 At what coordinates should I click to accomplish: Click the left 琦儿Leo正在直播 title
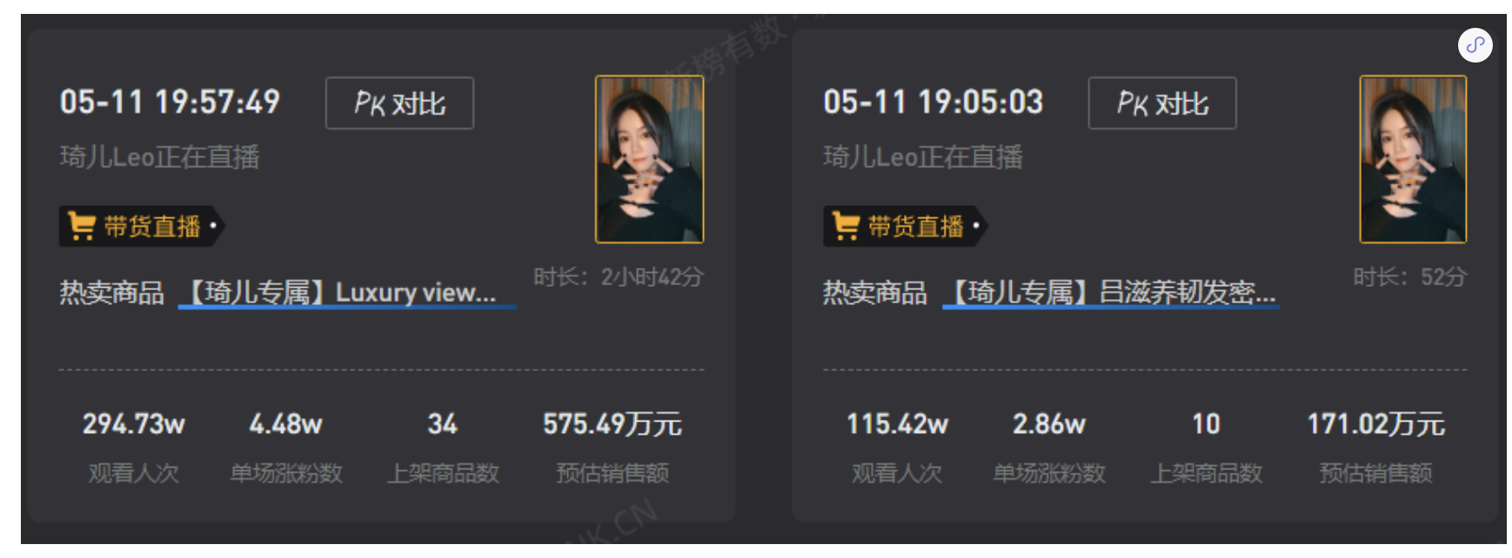[x=159, y=157]
